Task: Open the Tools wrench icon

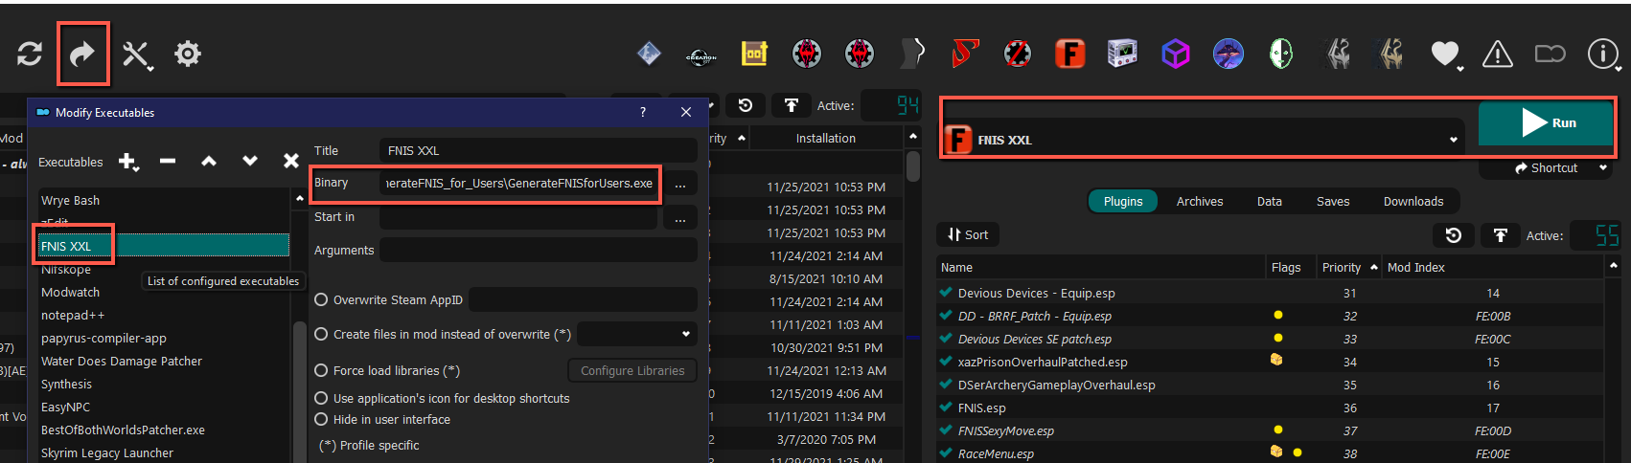Action: pos(136,54)
